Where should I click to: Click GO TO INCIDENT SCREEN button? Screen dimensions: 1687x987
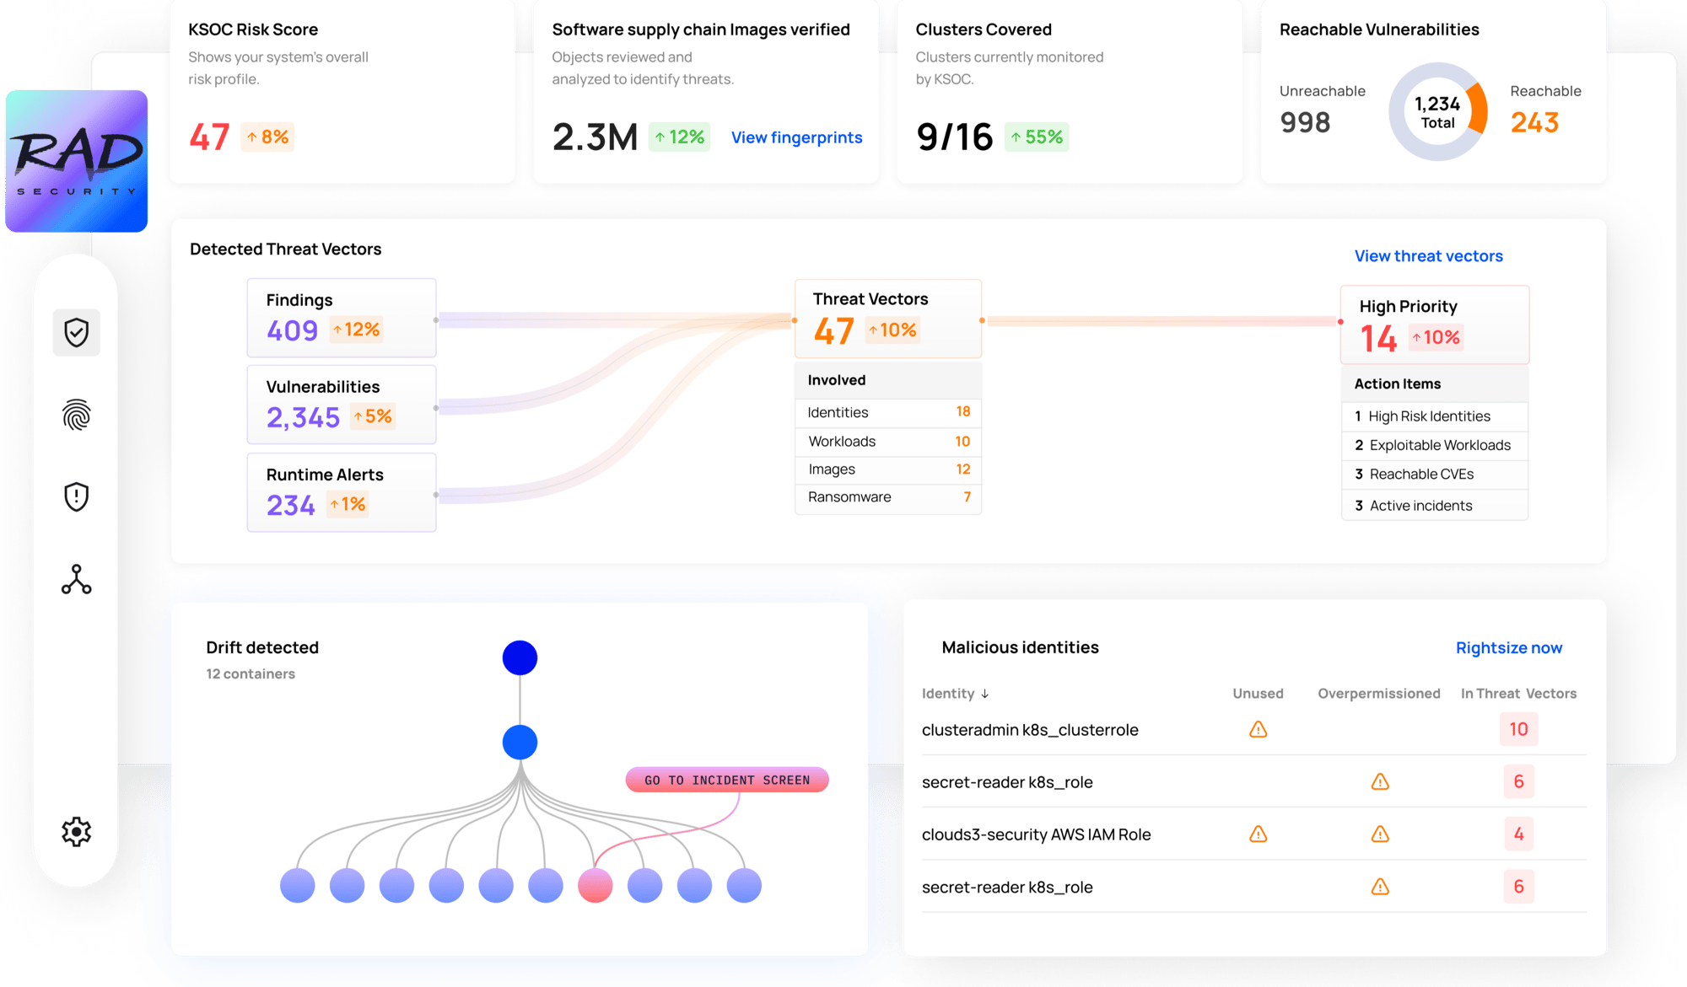(x=725, y=778)
